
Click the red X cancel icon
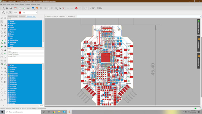(x=63, y=8)
